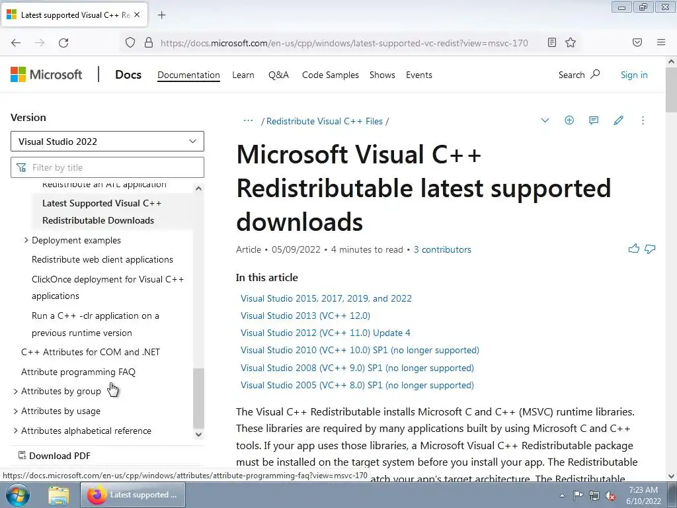Click sidebar scrollbar down arrow
Image resolution: width=677 pixels, height=508 pixels.
[x=198, y=434]
